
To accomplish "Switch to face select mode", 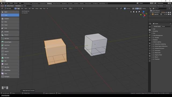I will point(19,9).
